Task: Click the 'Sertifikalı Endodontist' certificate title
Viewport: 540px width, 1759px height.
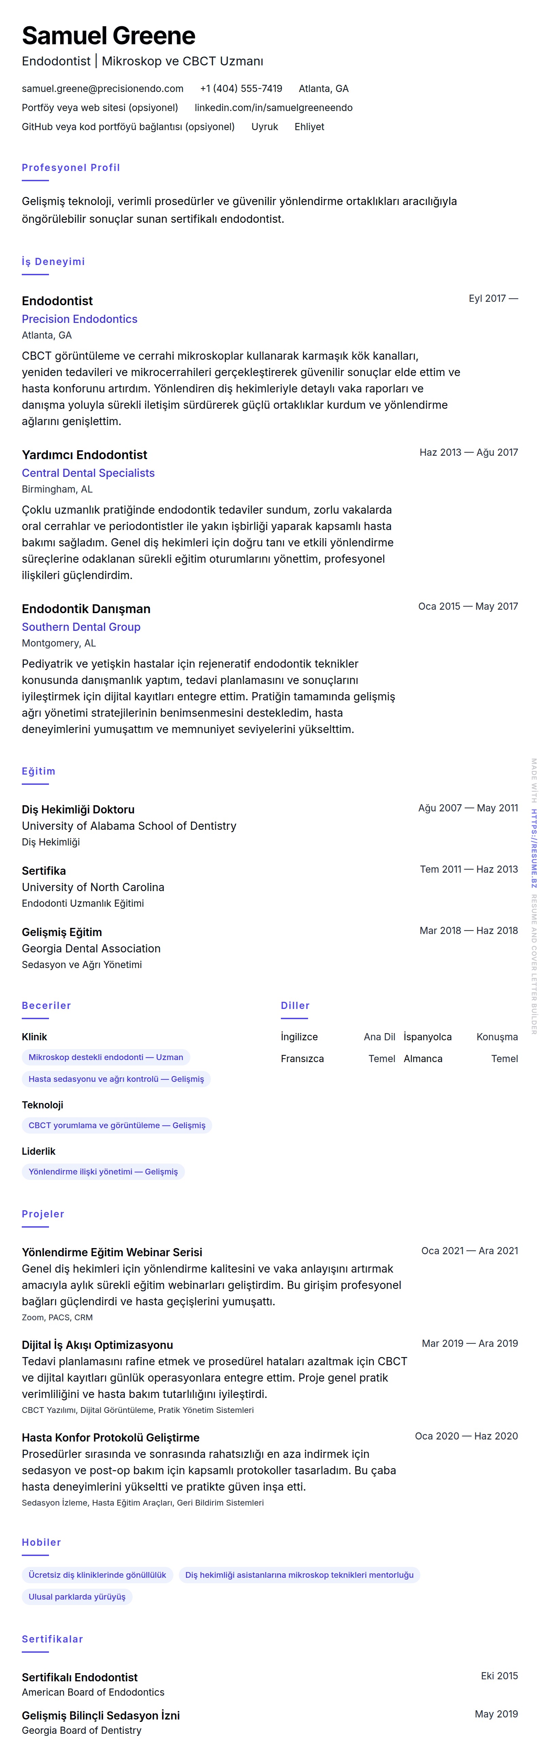Action: click(x=80, y=1677)
